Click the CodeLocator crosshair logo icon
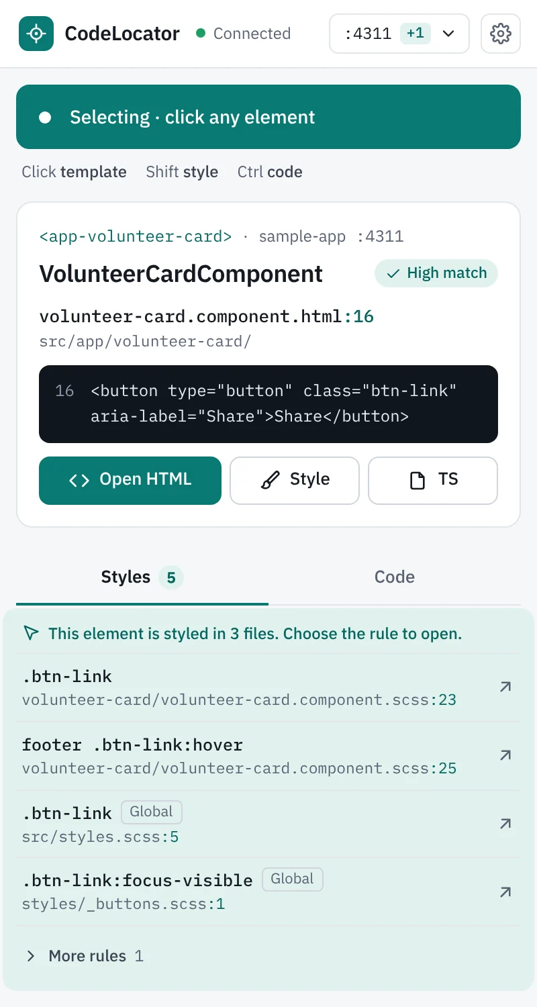Screen dimensions: 537x1007 (36, 34)
